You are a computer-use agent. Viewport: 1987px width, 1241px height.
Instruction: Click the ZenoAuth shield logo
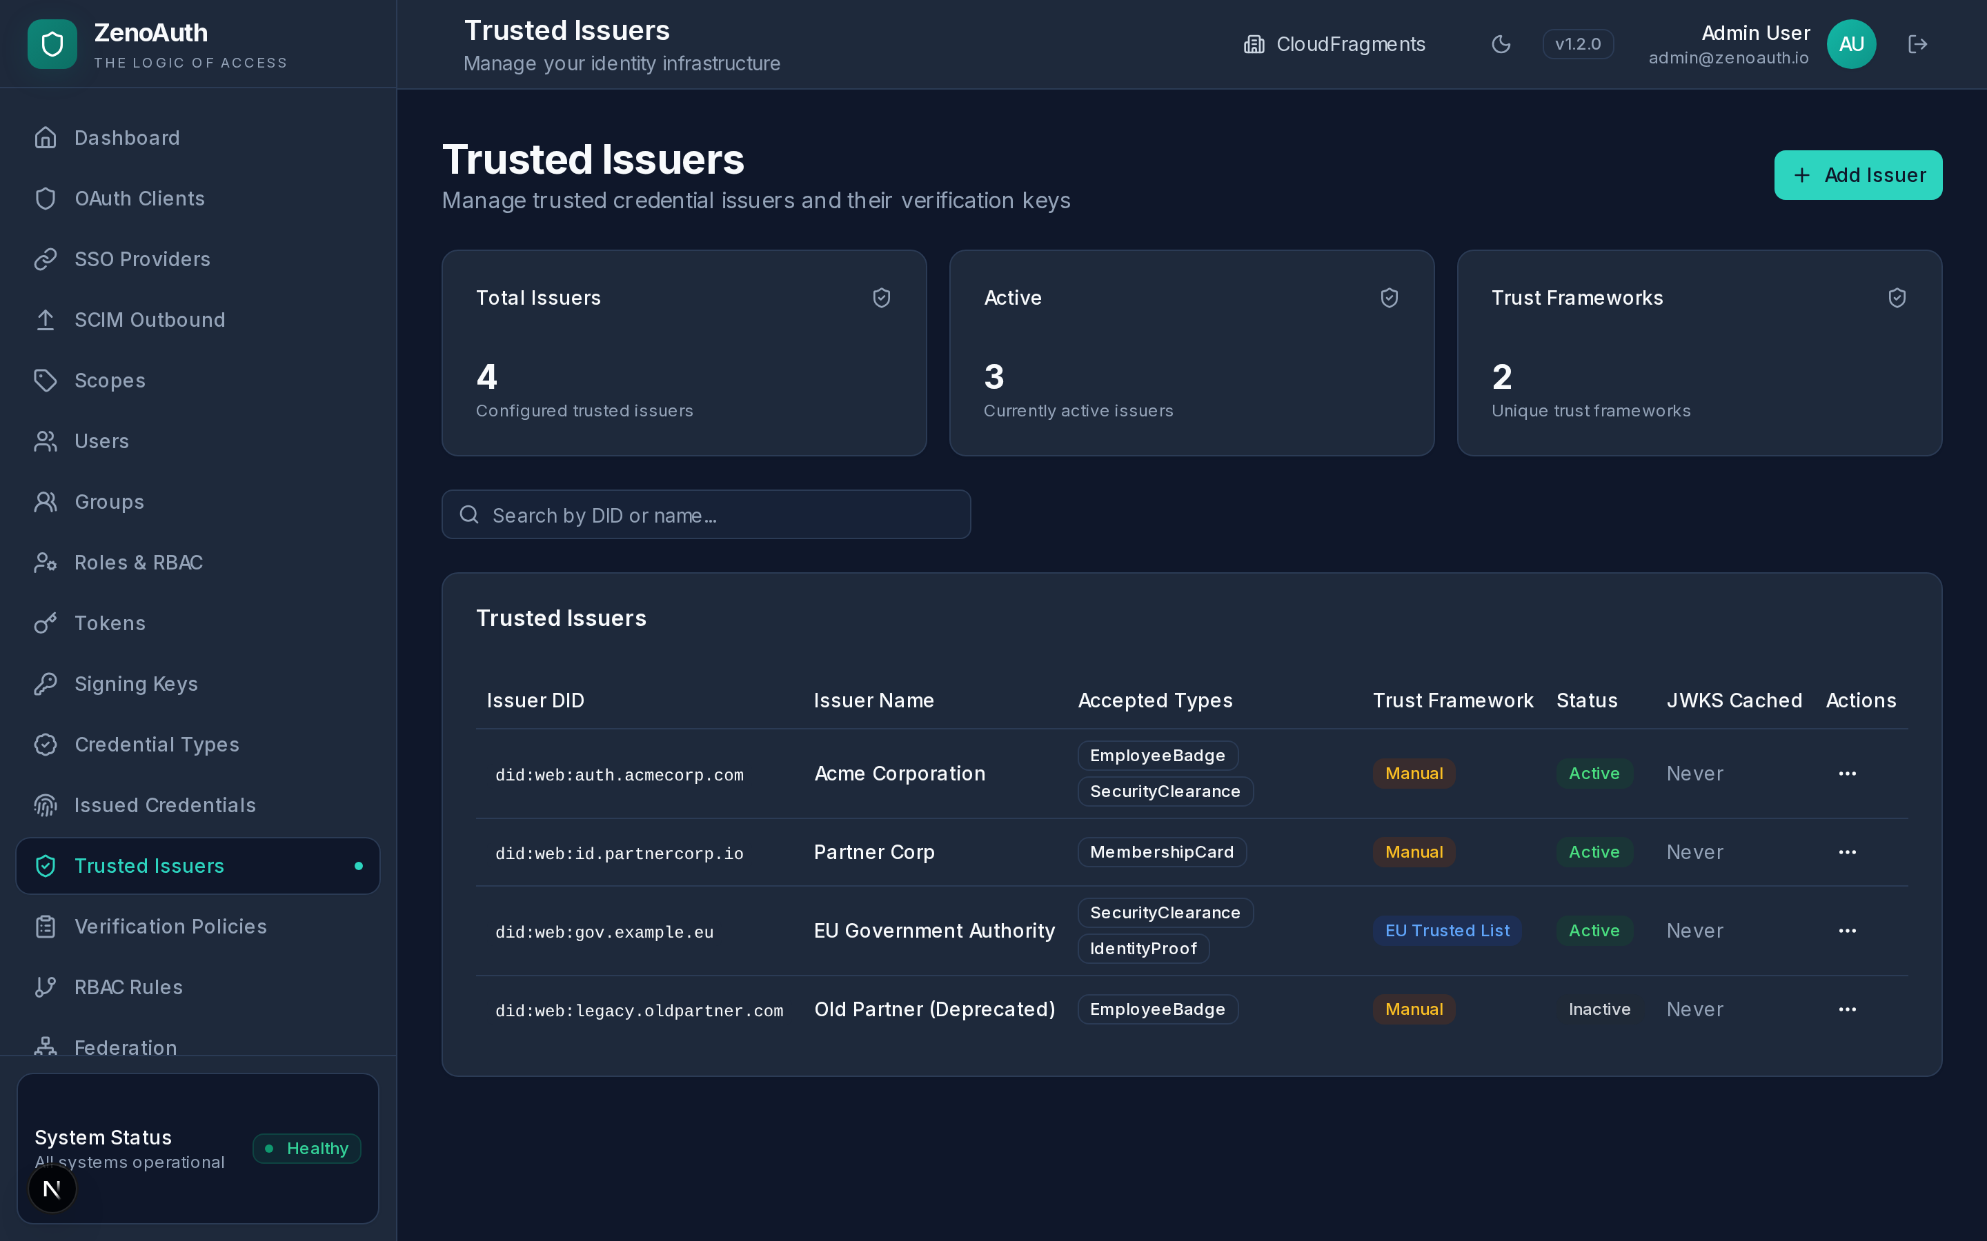pos(52,44)
